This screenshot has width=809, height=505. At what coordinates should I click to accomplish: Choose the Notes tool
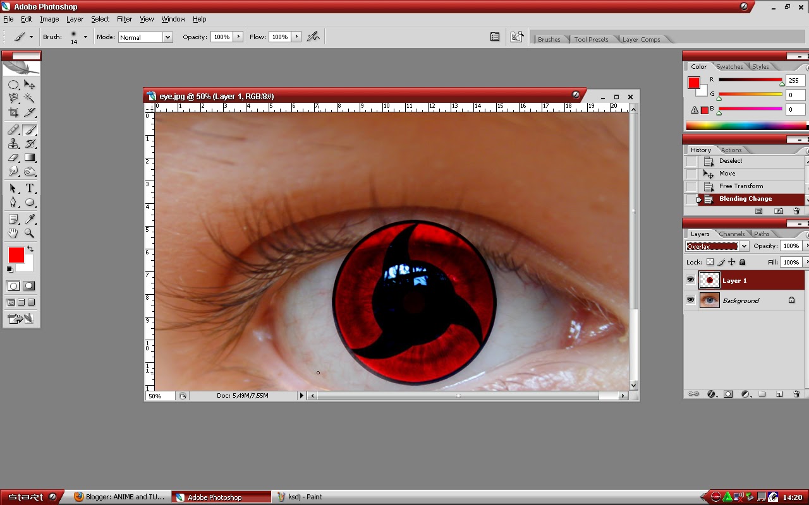click(13, 220)
